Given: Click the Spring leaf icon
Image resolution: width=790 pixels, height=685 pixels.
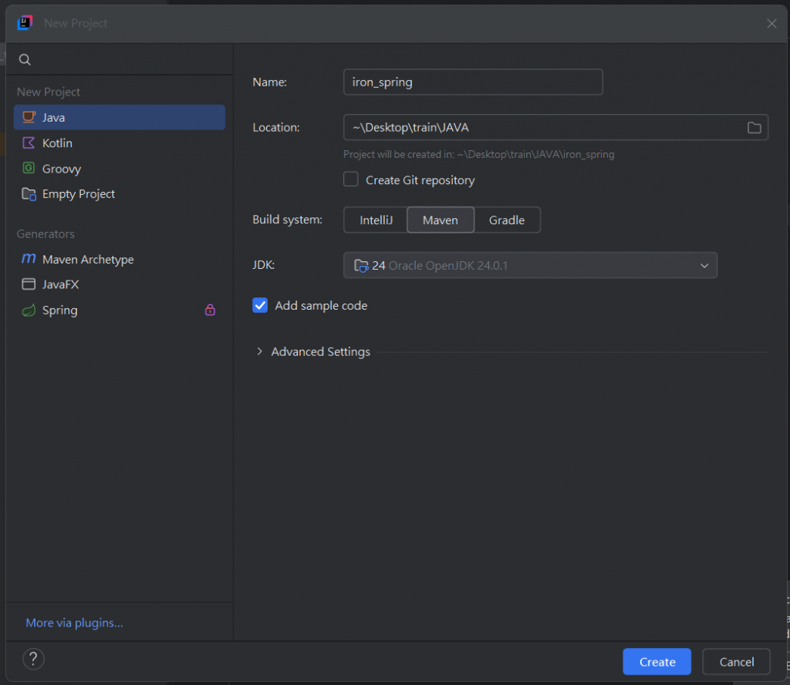Looking at the screenshot, I should tap(29, 310).
